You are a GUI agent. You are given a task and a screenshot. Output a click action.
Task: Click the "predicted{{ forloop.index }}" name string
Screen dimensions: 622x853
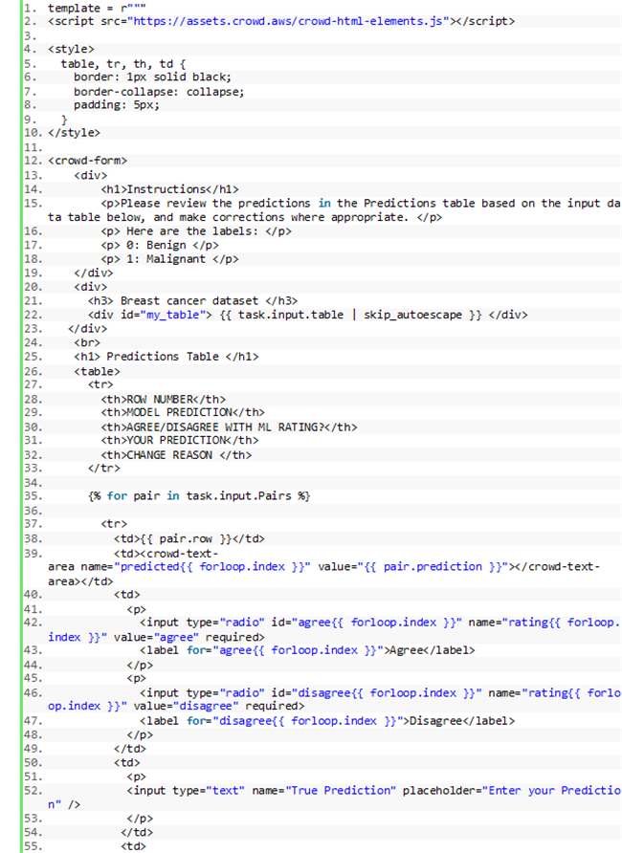point(212,567)
